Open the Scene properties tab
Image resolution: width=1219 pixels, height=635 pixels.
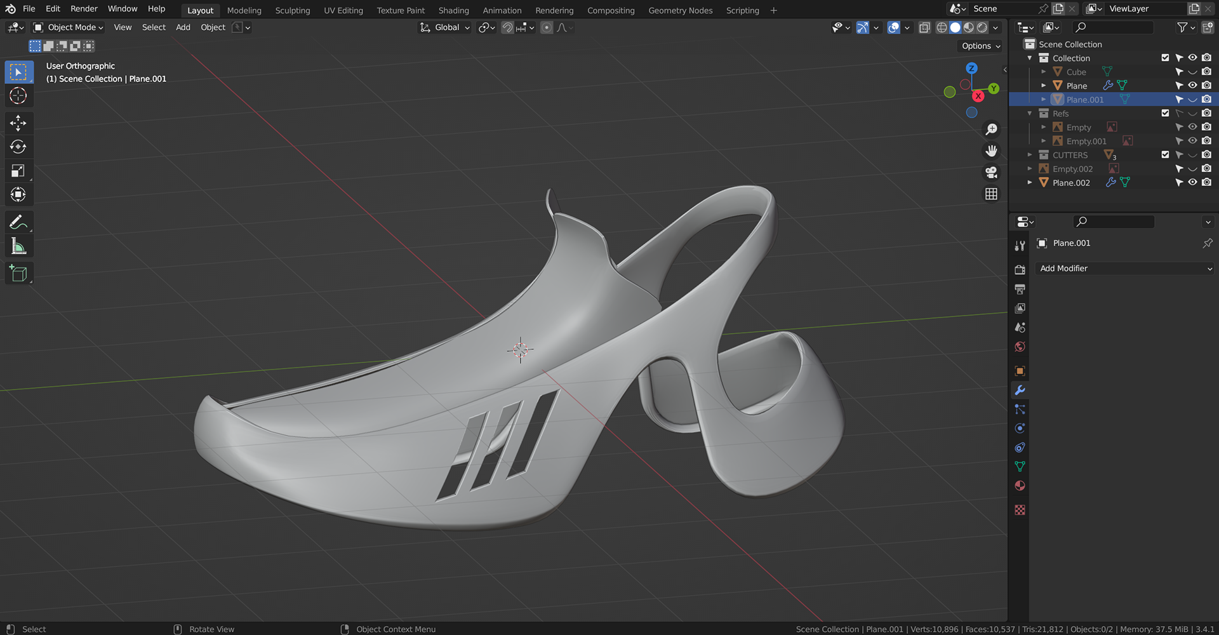tap(1020, 328)
